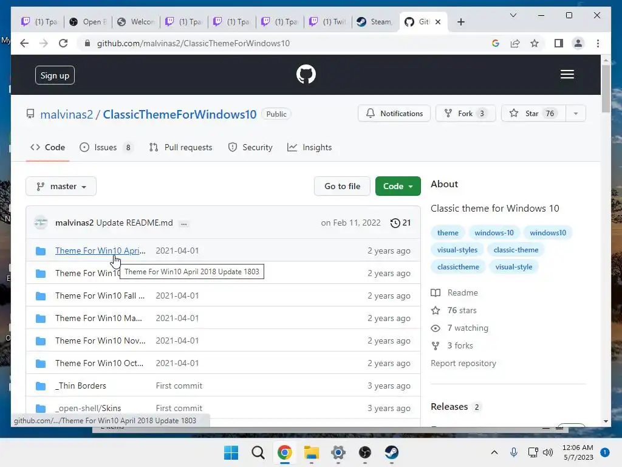The image size is (622, 467).
Task: Open Google search icon in address bar
Action: pyautogui.click(x=496, y=43)
